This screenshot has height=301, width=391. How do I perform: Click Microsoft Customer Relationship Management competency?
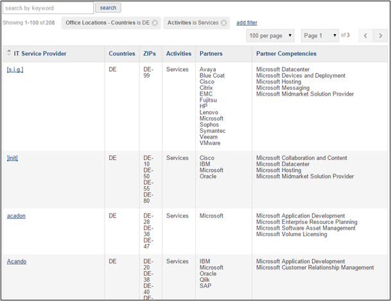coord(315,268)
